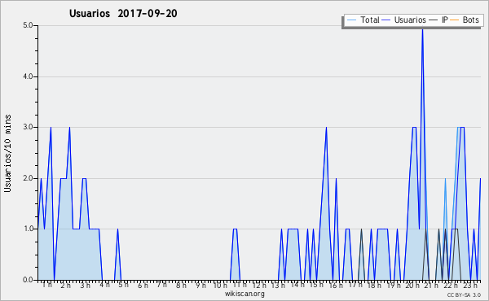The height and width of the screenshot is (301, 489).
Task: Click the Bots legend orange line swatch
Action: (x=455, y=20)
